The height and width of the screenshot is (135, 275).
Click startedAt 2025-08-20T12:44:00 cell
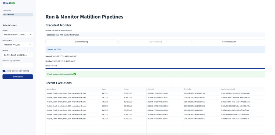(165, 98)
